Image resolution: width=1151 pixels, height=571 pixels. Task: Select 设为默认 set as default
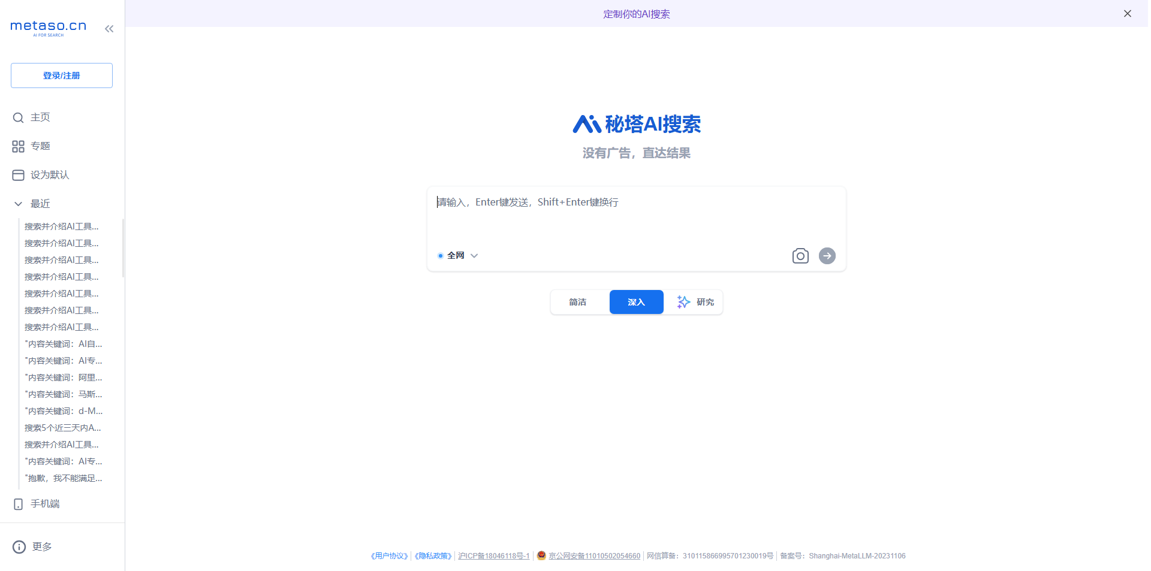(x=41, y=175)
